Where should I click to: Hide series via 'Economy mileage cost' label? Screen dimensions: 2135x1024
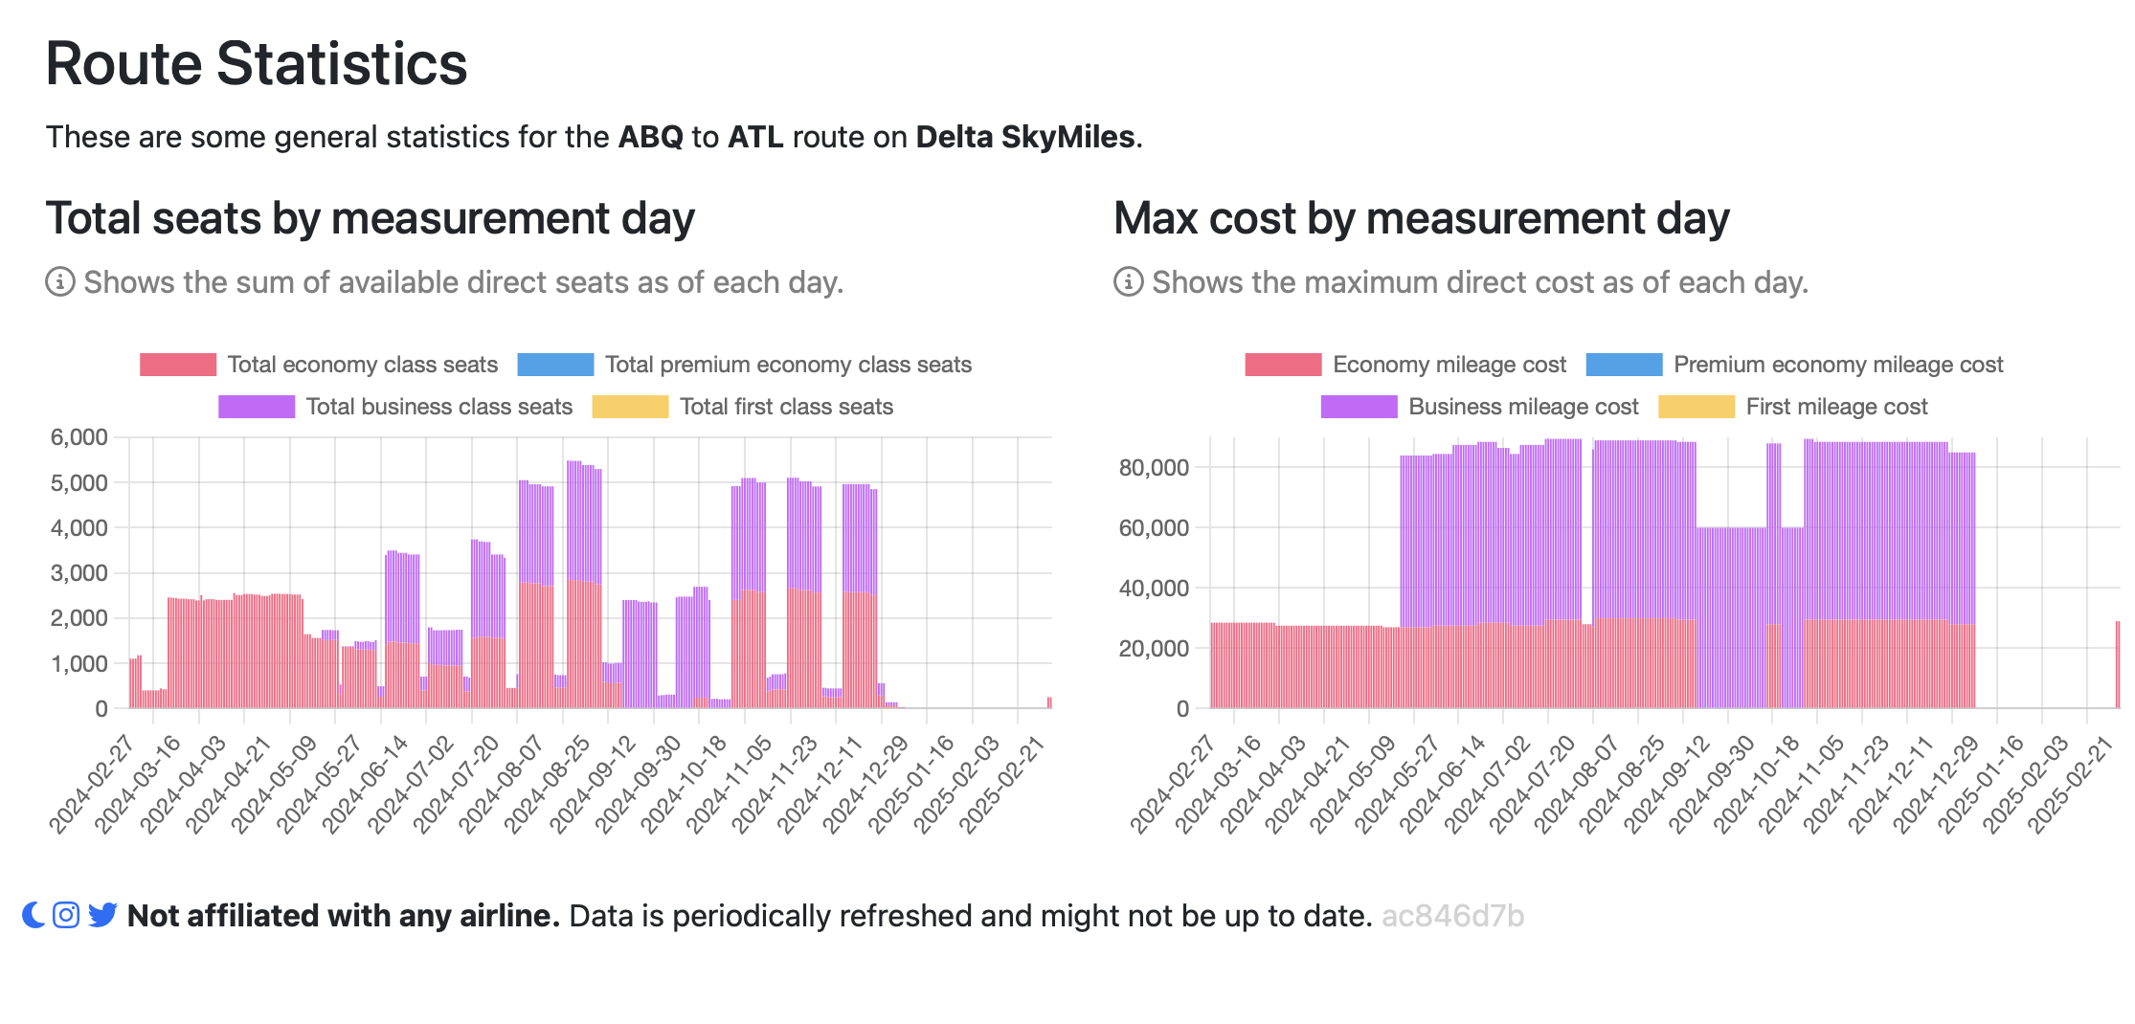1450,365
